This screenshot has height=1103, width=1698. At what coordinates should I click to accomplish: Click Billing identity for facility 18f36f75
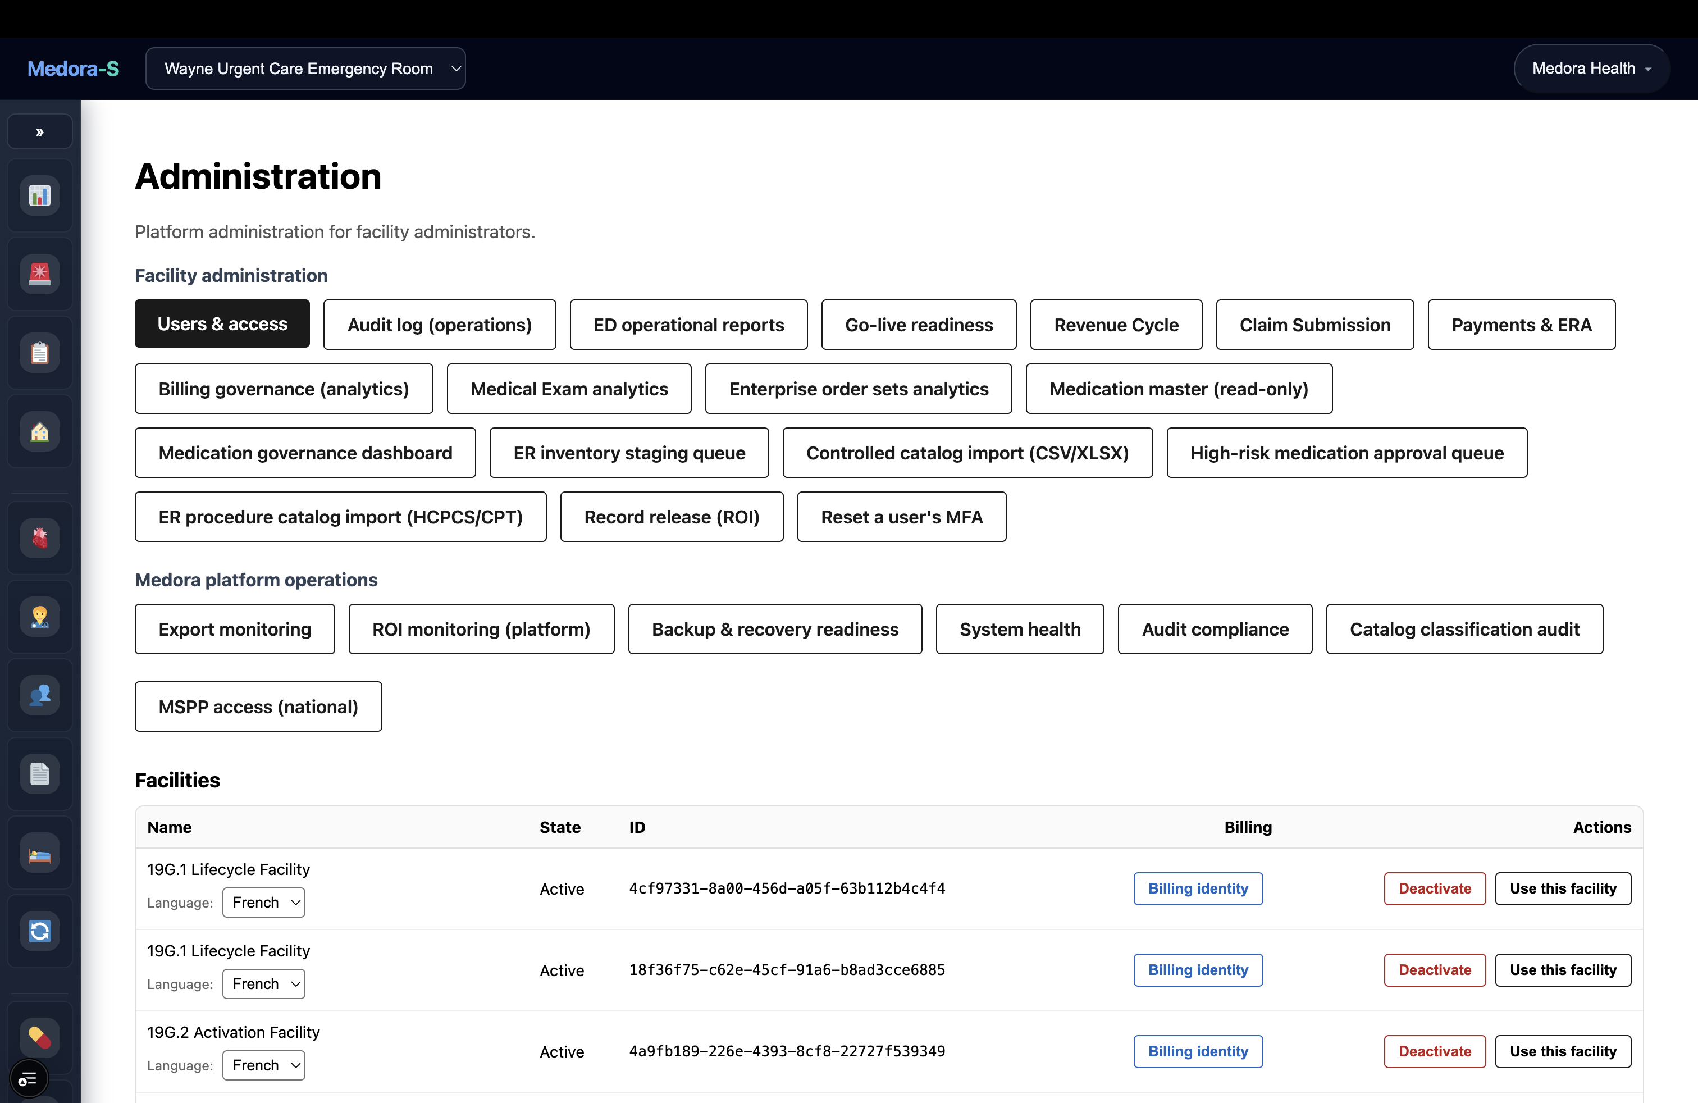tap(1198, 970)
